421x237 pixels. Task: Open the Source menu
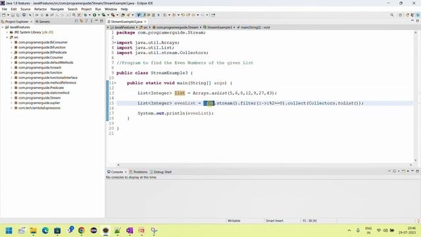[26, 9]
